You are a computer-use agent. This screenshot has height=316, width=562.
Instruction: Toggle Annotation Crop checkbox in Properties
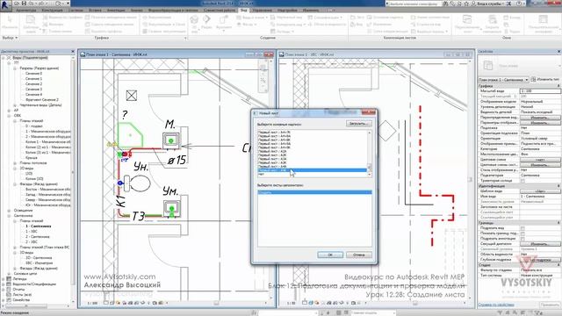(x=522, y=239)
